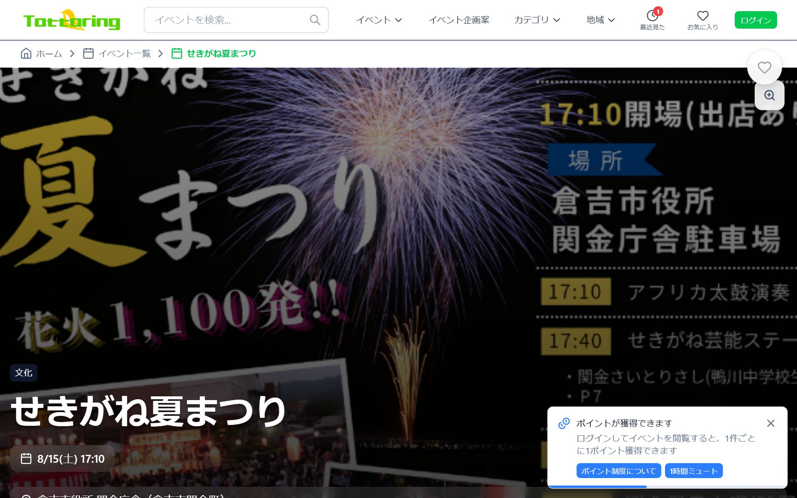The image size is (797, 498).
Task: Click calendar icon in date badge
Action: coord(26,459)
